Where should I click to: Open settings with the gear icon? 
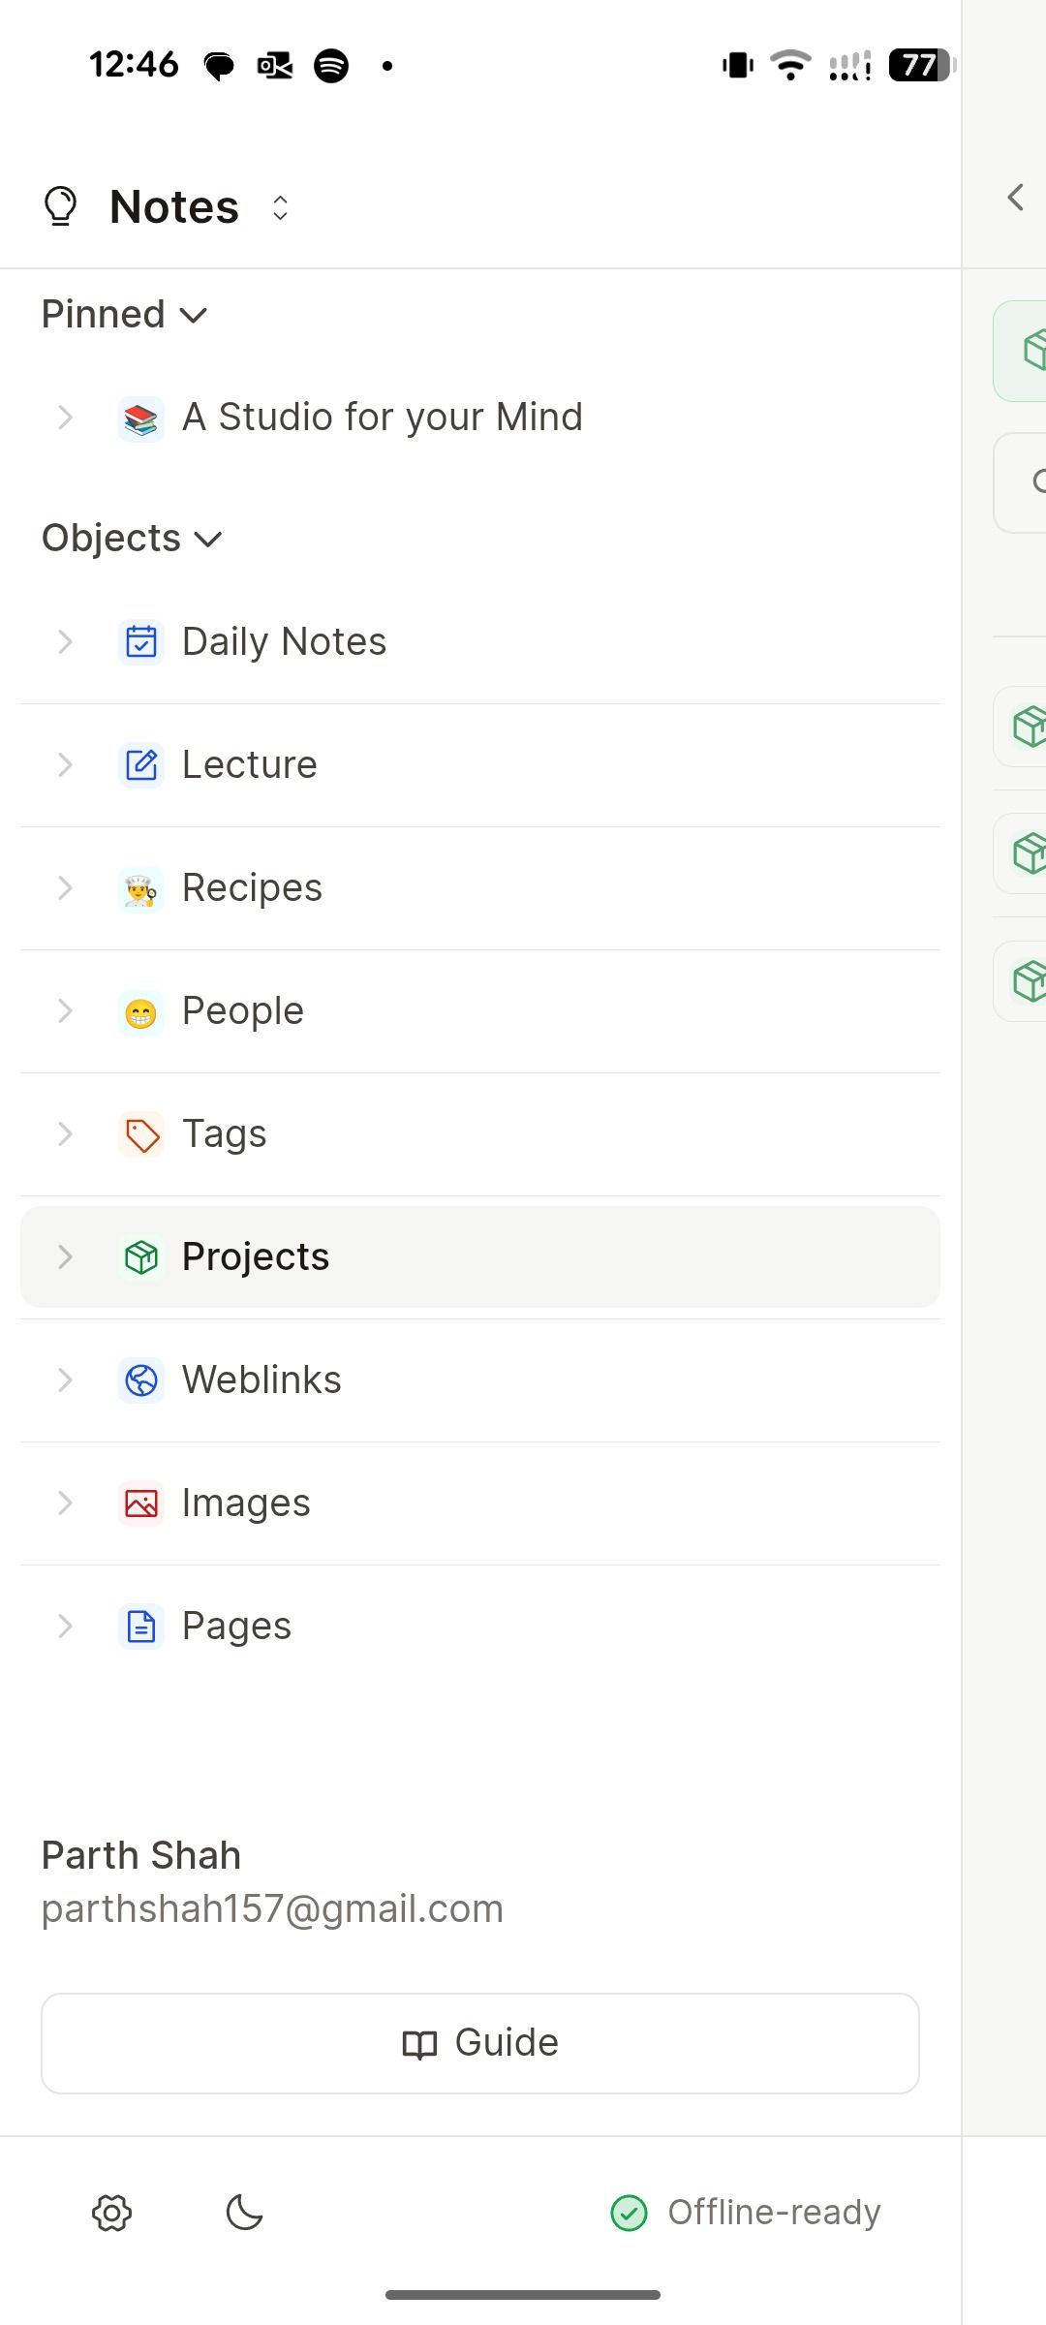click(x=111, y=2212)
